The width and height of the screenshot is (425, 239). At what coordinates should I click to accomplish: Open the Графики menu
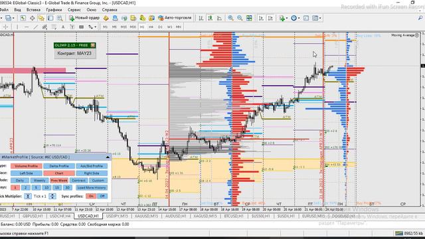54,10
